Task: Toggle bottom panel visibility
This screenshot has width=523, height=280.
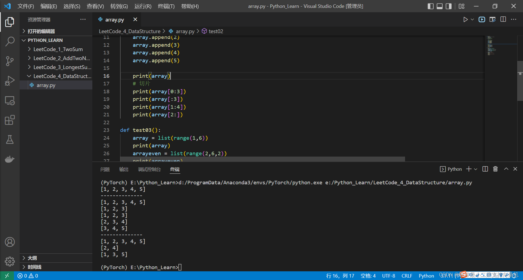Action: pyautogui.click(x=440, y=6)
